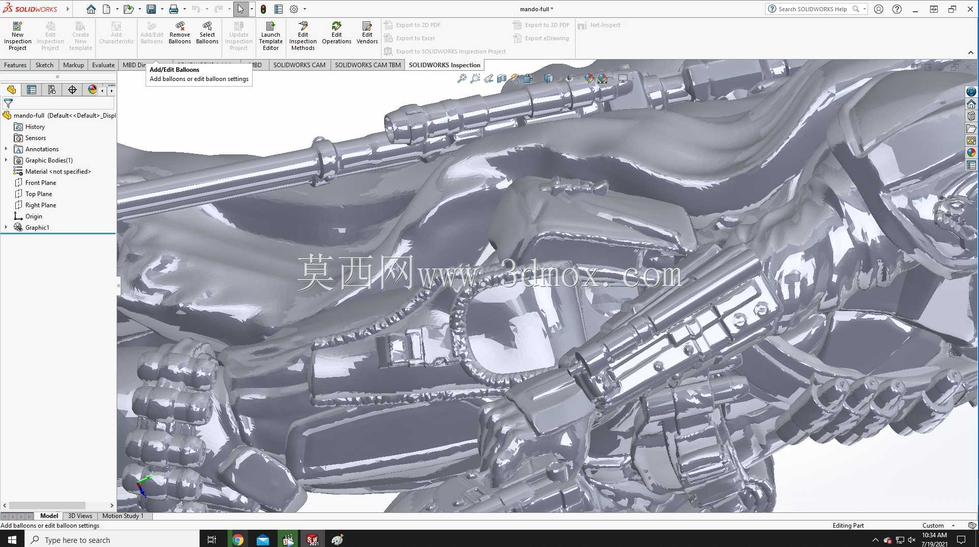Open Print dropdown arrow
The width and height of the screenshot is (979, 547).
184,9
